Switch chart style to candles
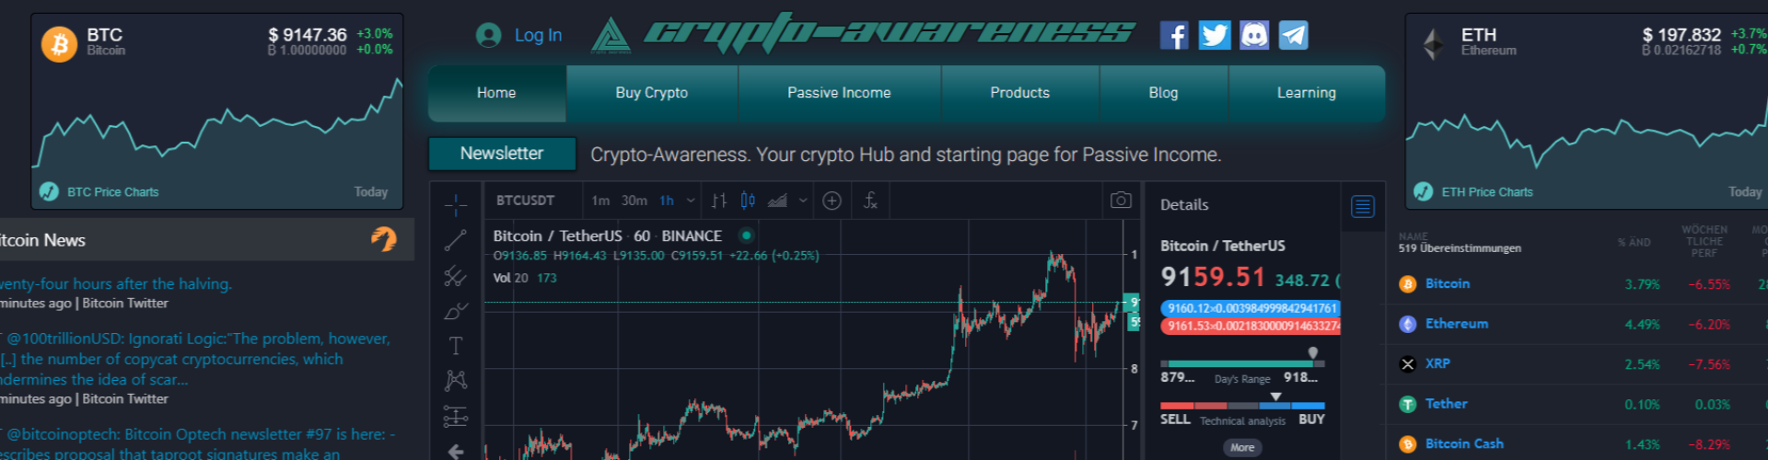Image resolution: width=1768 pixels, height=460 pixels. [748, 201]
